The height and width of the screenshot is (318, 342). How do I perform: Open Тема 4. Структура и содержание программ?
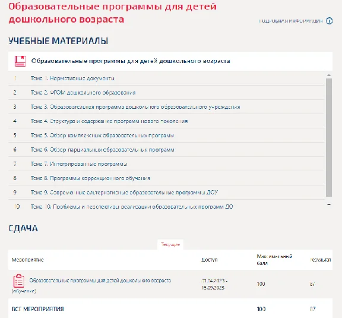click(109, 121)
